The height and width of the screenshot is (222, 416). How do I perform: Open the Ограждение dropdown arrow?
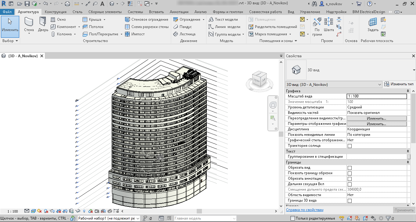point(203,19)
